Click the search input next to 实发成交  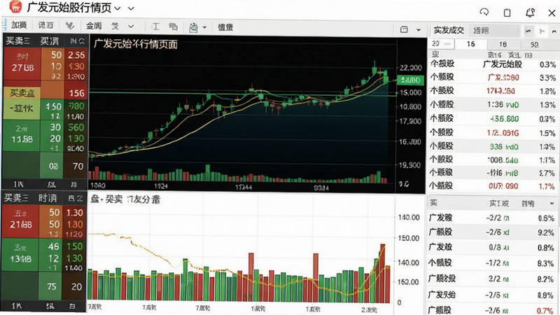495,31
